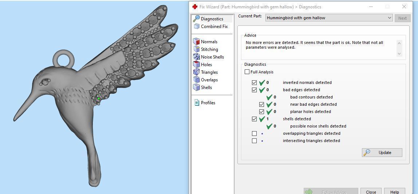Click the Shells cube icon
This screenshot has height=194, width=418.
coord(197,87)
